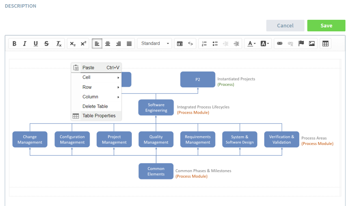Click the insert image icon
Viewport: 348px width, 206px height.
click(312, 44)
